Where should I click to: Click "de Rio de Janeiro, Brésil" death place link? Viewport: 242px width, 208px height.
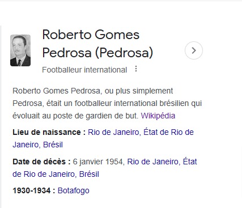tap(56, 174)
